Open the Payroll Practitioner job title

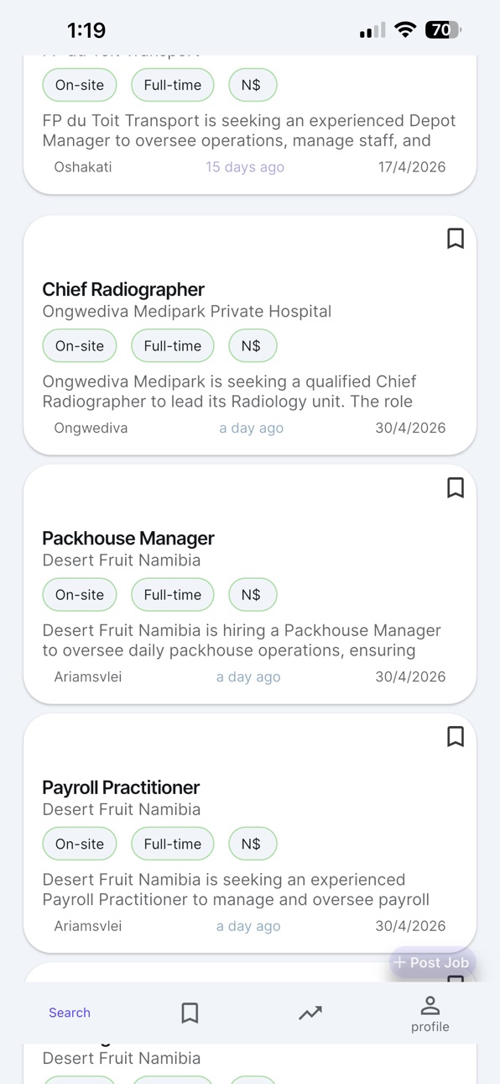pos(121,787)
